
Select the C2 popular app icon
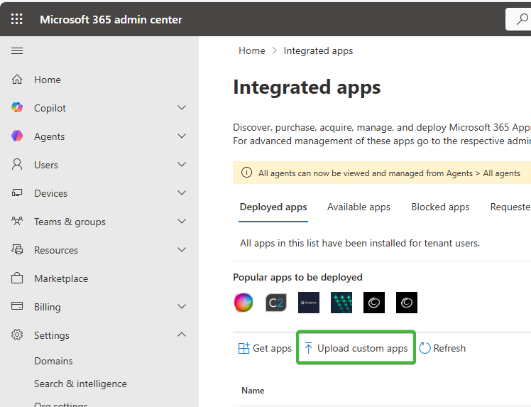tap(276, 303)
